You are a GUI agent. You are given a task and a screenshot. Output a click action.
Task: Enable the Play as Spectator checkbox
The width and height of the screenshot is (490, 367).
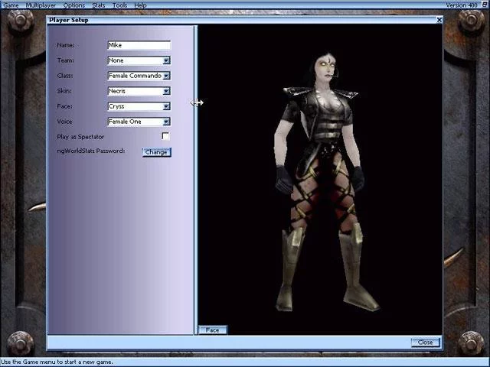pos(165,136)
